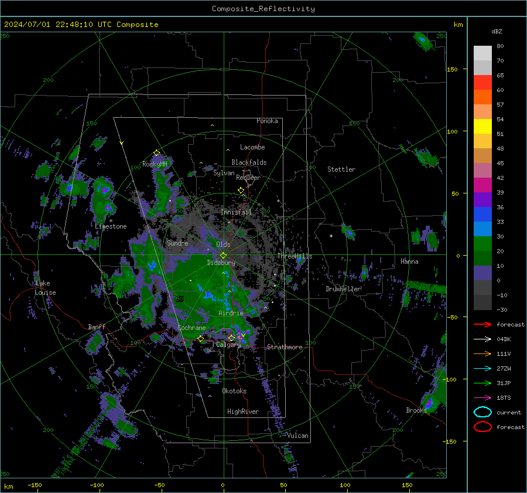Select the white 04DK arrow symbol
Viewport: 527px width, 493px height.
pos(482,339)
